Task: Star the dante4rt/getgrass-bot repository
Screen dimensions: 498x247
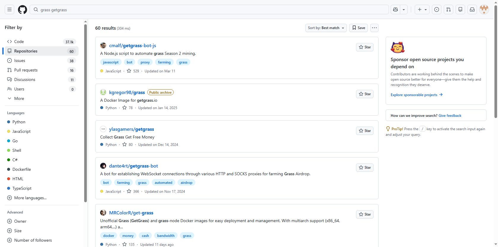Action: 365,168
